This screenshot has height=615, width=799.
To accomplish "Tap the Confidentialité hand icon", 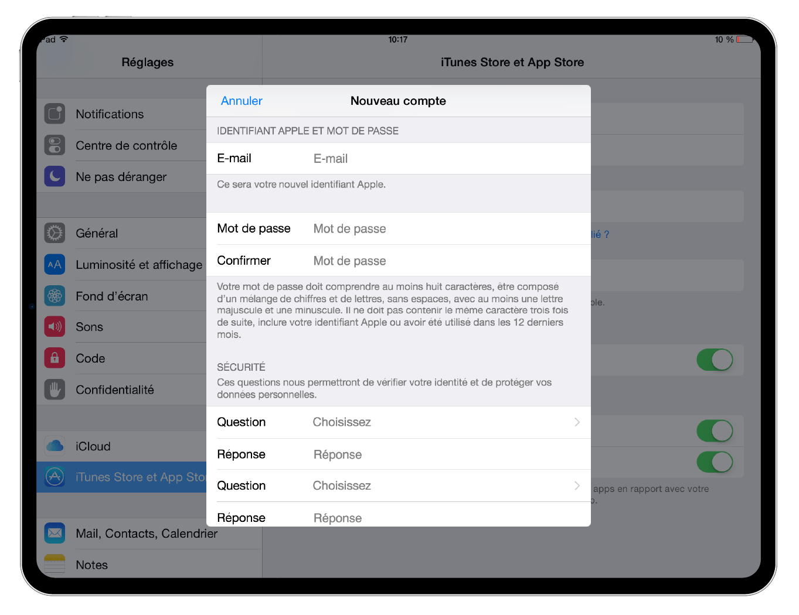I will (55, 389).
